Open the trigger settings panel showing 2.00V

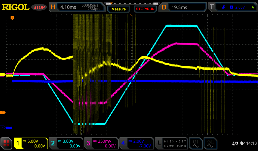pos(232,7)
